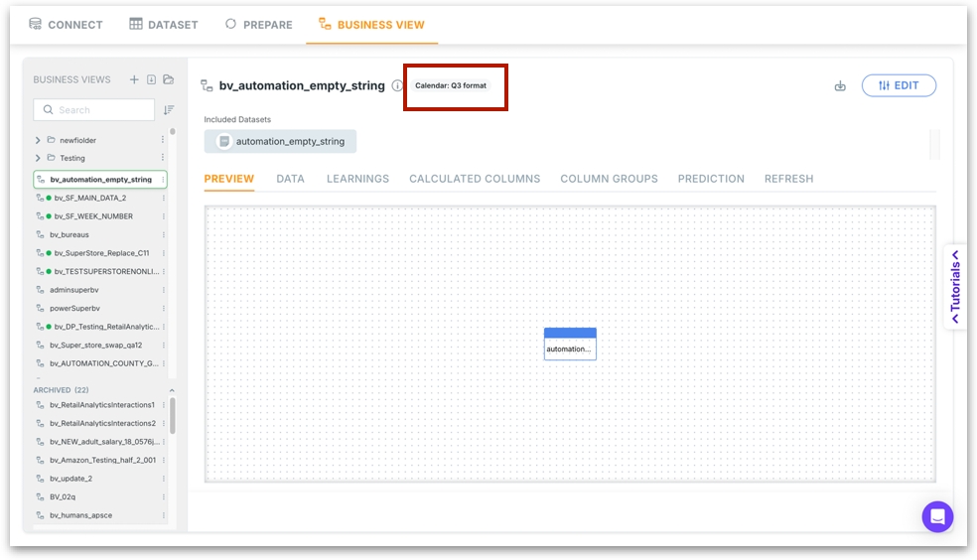
Task: Select bv_SF_MAIN_DATA_2 in business views list
Action: pos(89,199)
